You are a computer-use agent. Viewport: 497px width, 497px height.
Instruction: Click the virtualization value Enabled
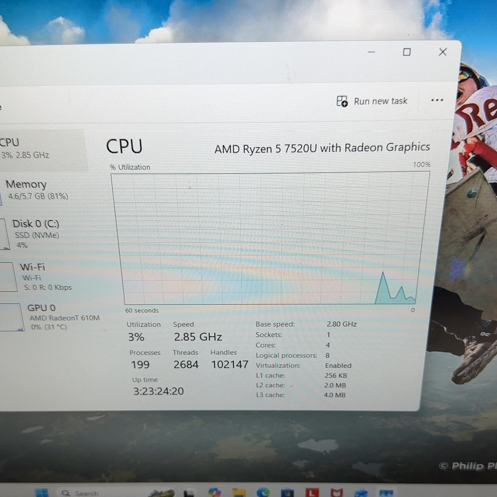[338, 365]
